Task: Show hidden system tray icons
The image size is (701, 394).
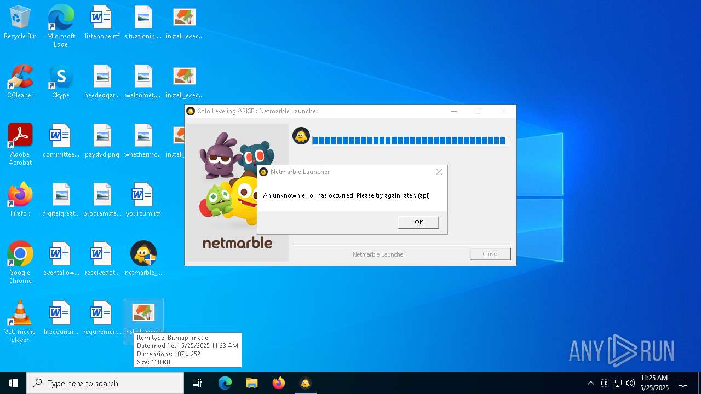Action: click(590, 383)
